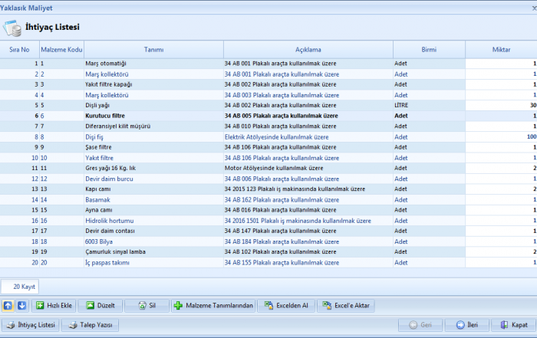Click the move row up arrow icon
This screenshot has height=338, width=537.
(8, 305)
